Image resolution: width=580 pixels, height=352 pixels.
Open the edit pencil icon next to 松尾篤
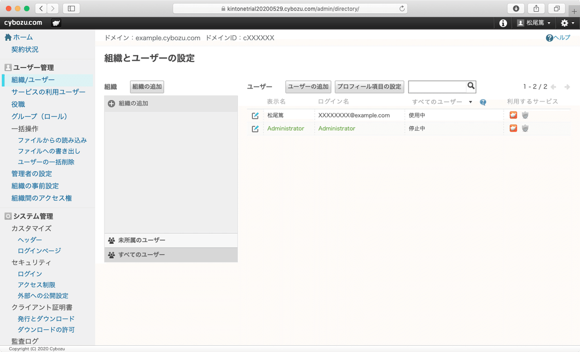point(254,115)
